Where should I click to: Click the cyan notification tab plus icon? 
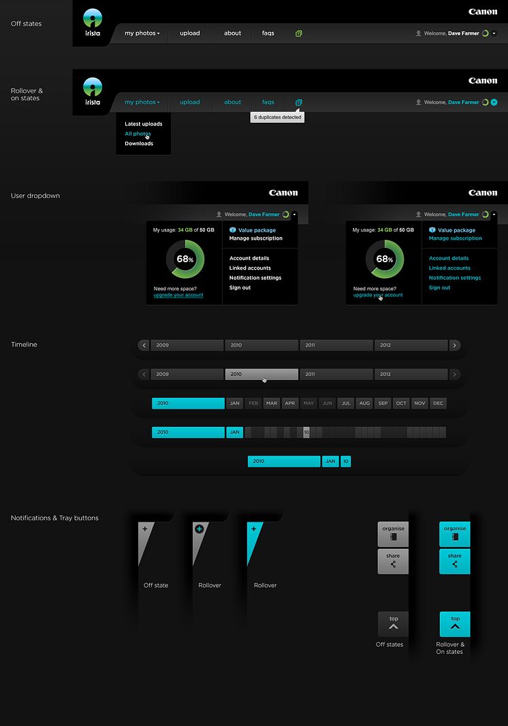tap(254, 528)
